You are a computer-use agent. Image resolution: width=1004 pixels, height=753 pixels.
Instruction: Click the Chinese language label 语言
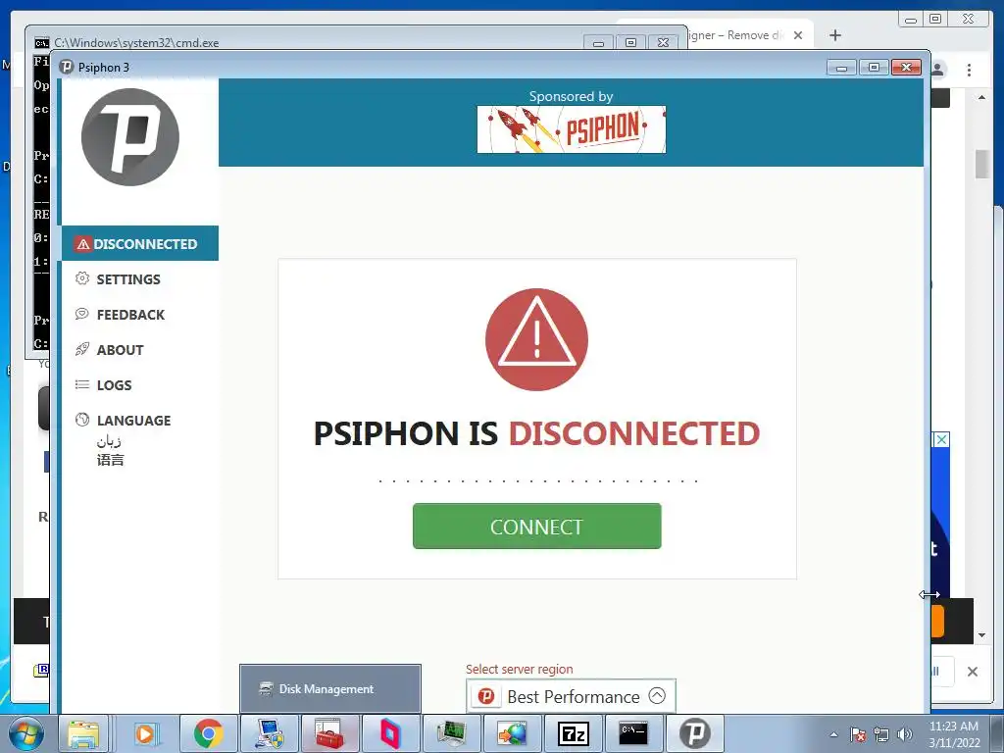click(110, 460)
